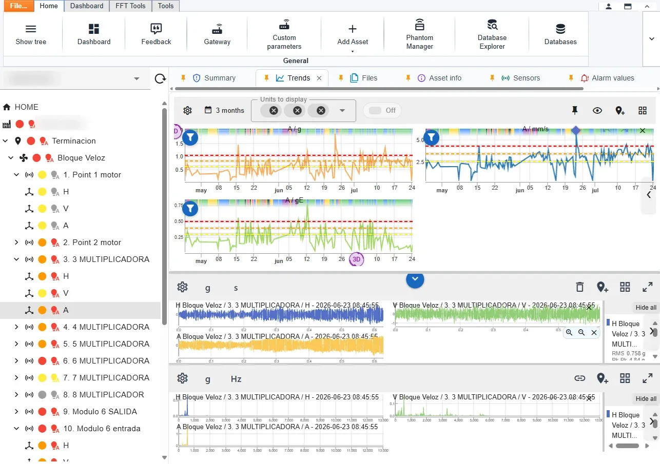
Task: Expand 9. Modulo 6 SALIDA node
Action: (x=16, y=411)
